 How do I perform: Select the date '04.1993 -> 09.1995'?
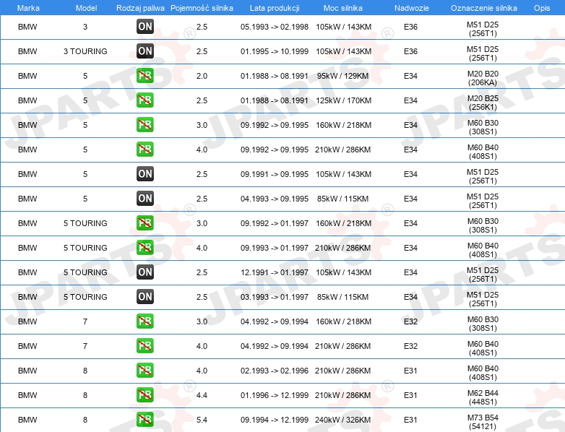point(275,199)
